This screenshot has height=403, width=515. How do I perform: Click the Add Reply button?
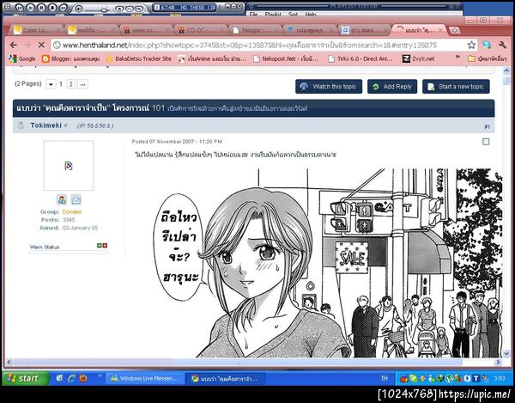coord(392,87)
